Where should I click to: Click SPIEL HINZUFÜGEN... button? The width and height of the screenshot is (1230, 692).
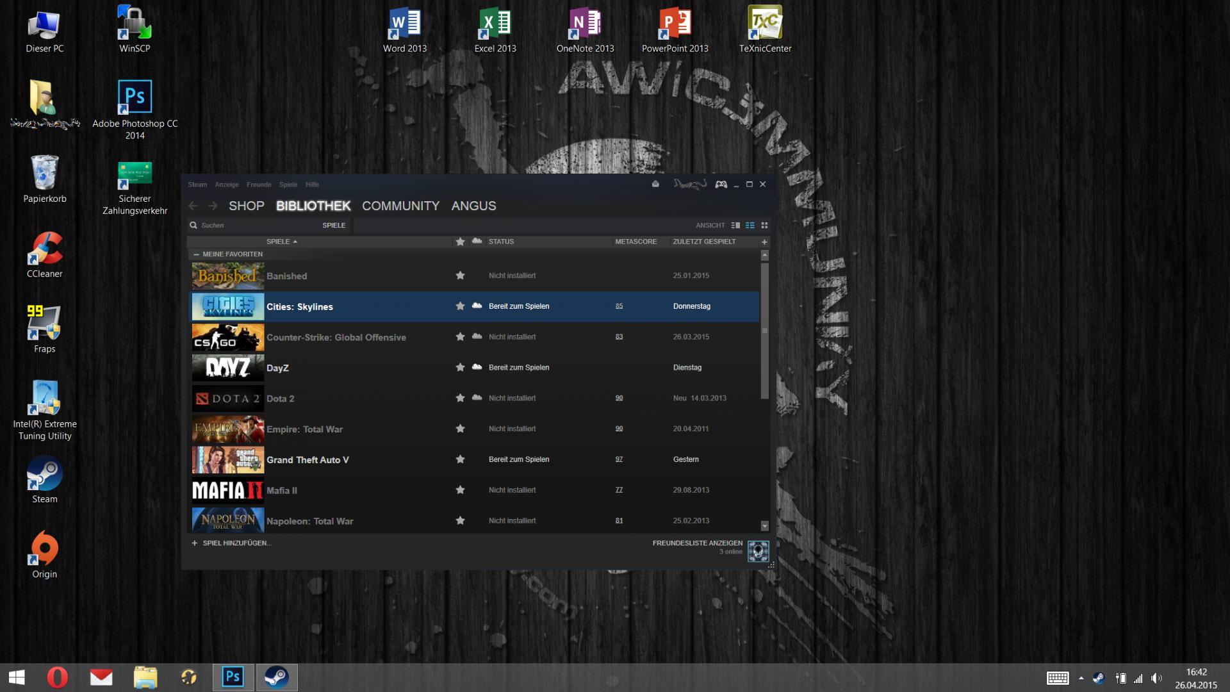tap(231, 543)
